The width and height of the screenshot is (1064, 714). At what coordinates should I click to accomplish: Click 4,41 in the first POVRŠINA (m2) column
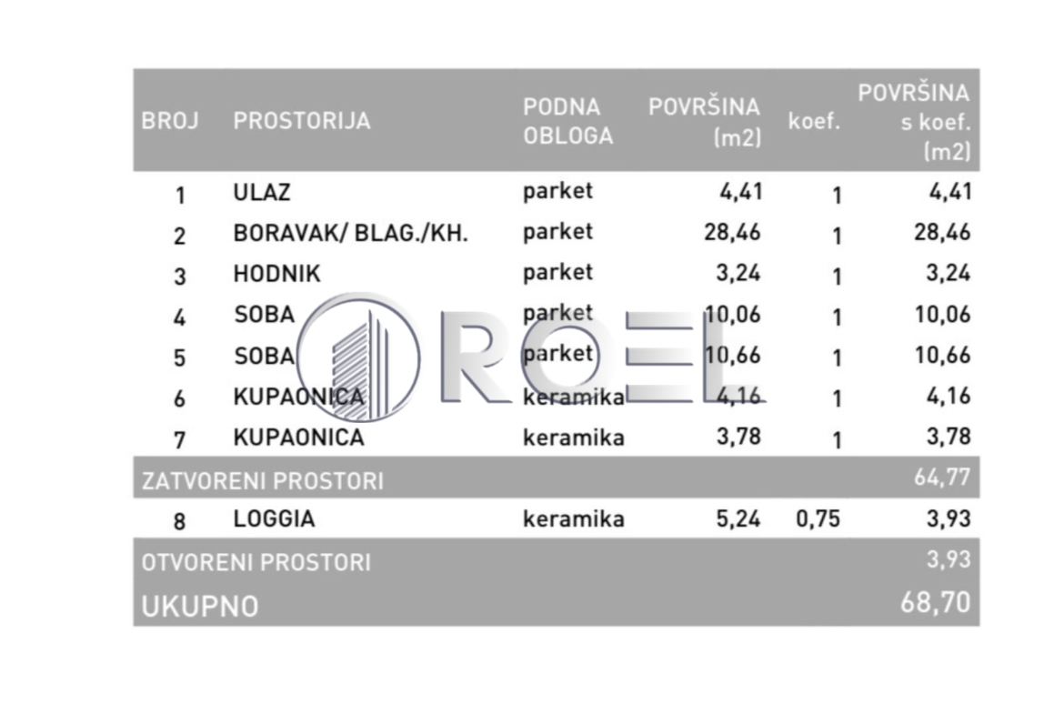[x=741, y=191]
